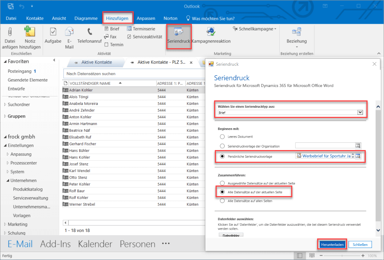The image size is (384, 260).
Task: Click the send/receive icon in quick access toolbar
Action: click(11, 6)
